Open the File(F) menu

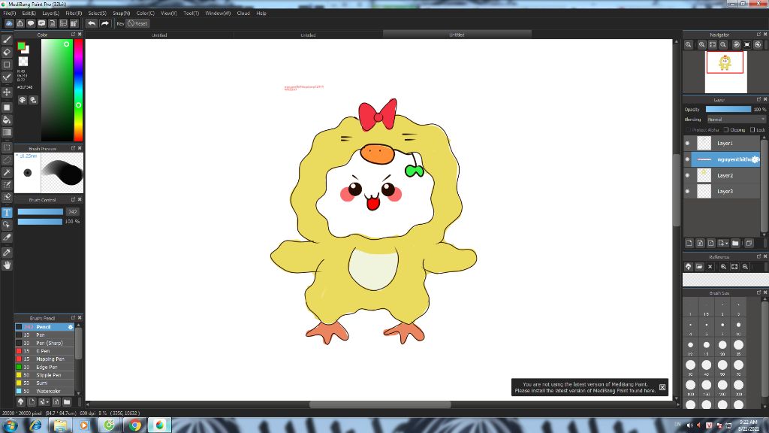(x=9, y=14)
